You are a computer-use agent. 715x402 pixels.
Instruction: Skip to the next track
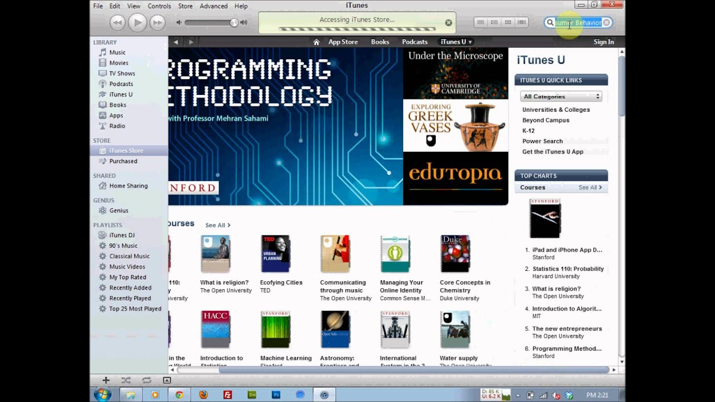[158, 22]
